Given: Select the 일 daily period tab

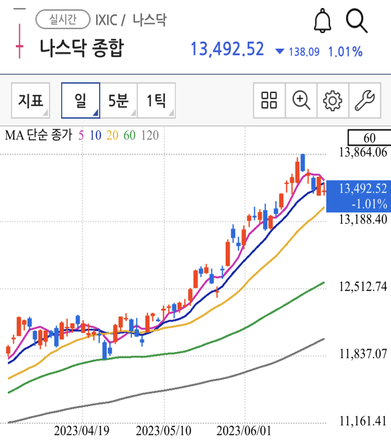Looking at the screenshot, I should (x=81, y=100).
